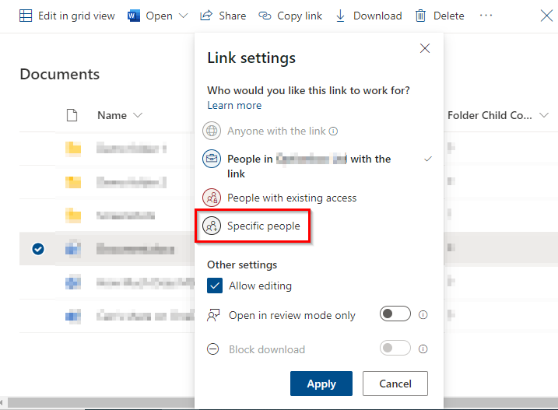This screenshot has width=558, height=410.
Task: Expand the Open dropdown chevron
Action: 183,16
